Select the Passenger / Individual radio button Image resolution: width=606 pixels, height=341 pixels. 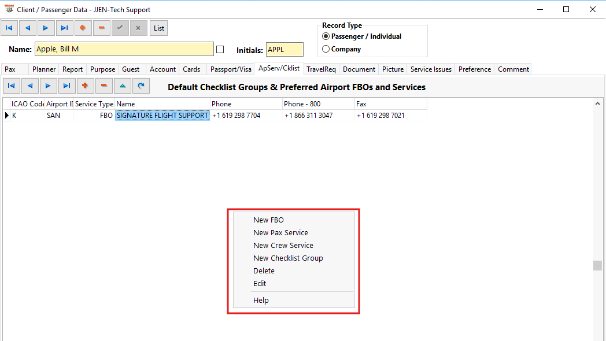tap(326, 36)
